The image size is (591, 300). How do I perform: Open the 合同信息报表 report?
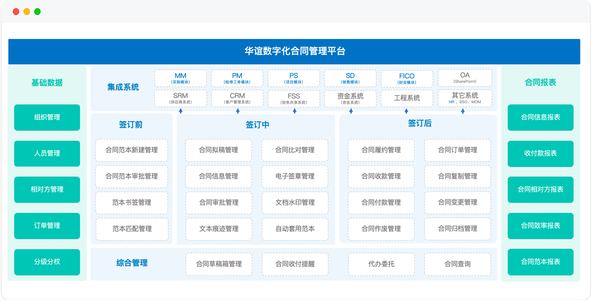pos(541,117)
